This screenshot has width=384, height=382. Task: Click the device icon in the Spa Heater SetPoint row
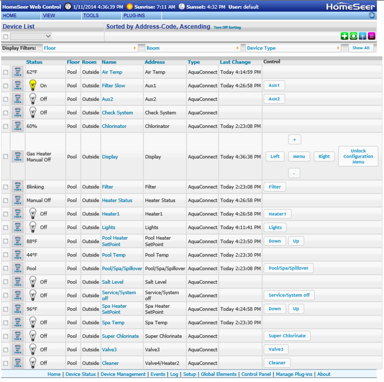[x=17, y=309]
